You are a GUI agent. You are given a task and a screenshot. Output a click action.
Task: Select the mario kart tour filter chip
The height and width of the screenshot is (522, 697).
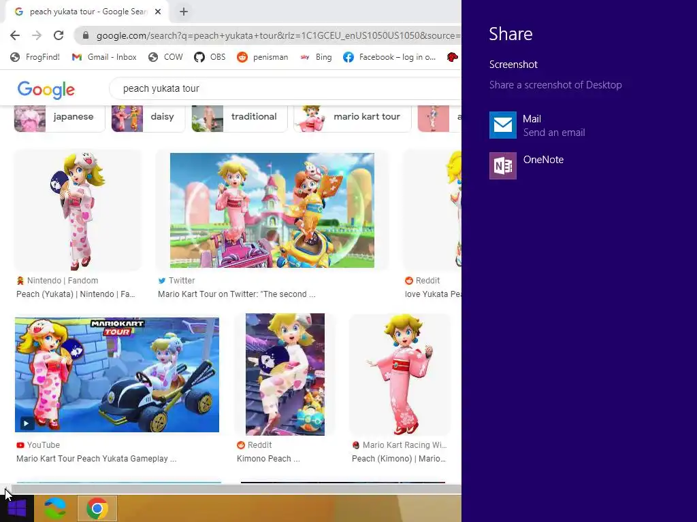click(x=353, y=117)
